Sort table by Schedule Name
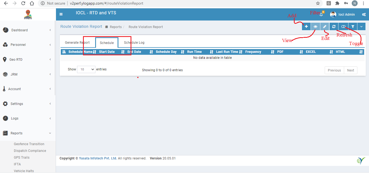The height and width of the screenshot is (174, 369). (x=82, y=52)
